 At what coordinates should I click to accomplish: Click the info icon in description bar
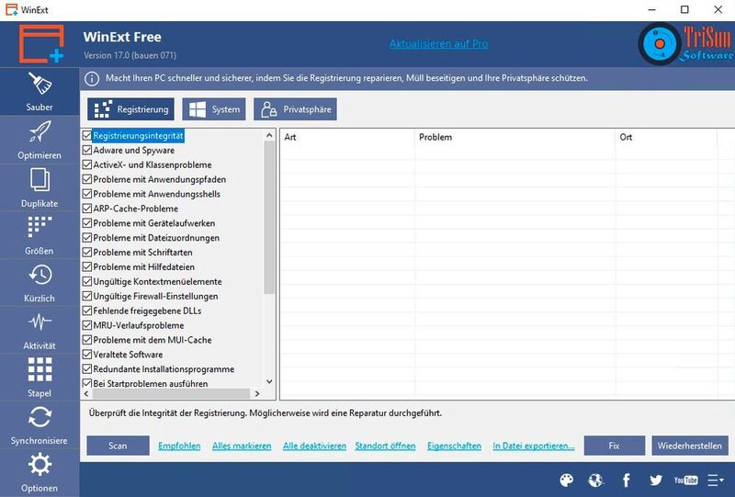(91, 79)
